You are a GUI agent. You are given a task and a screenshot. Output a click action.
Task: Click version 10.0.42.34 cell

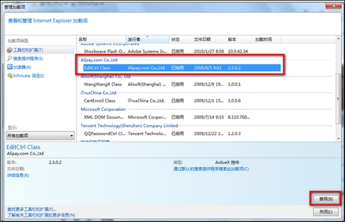(x=238, y=51)
